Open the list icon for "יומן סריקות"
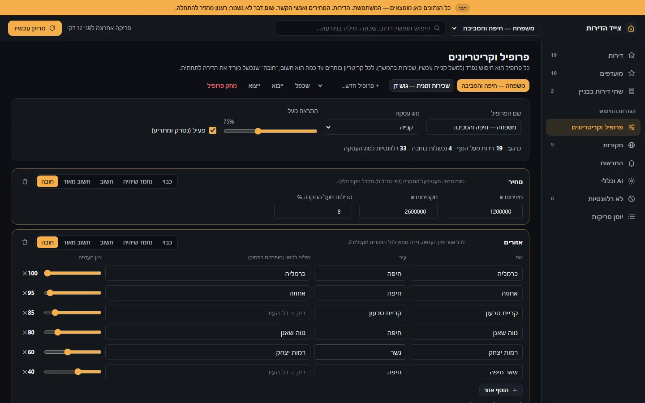 [632, 217]
